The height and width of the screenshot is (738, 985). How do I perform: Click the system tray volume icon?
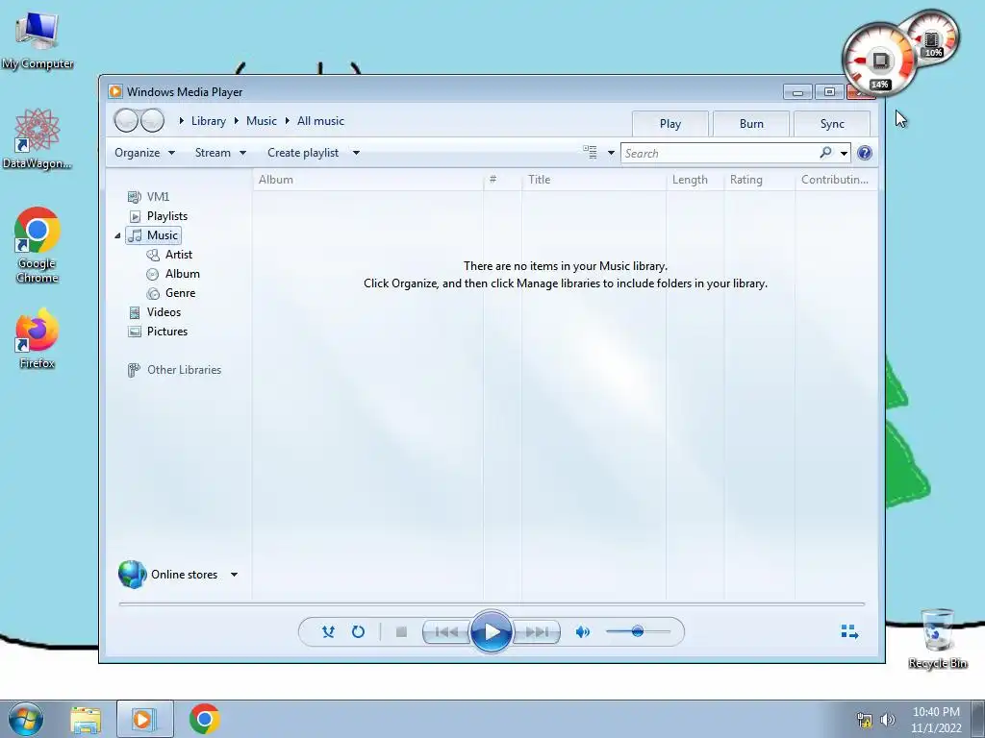(x=887, y=720)
